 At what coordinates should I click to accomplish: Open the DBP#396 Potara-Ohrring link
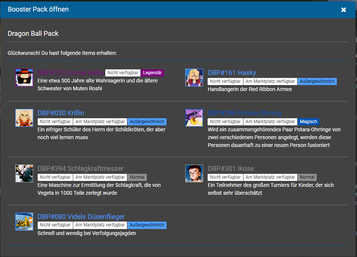[244, 113]
